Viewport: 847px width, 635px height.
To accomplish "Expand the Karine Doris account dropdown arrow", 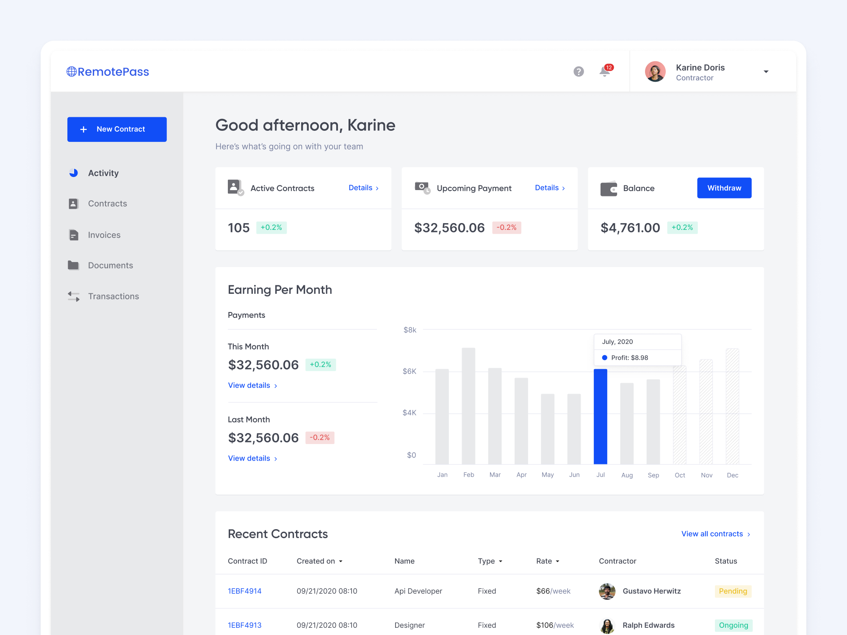I will (x=766, y=72).
